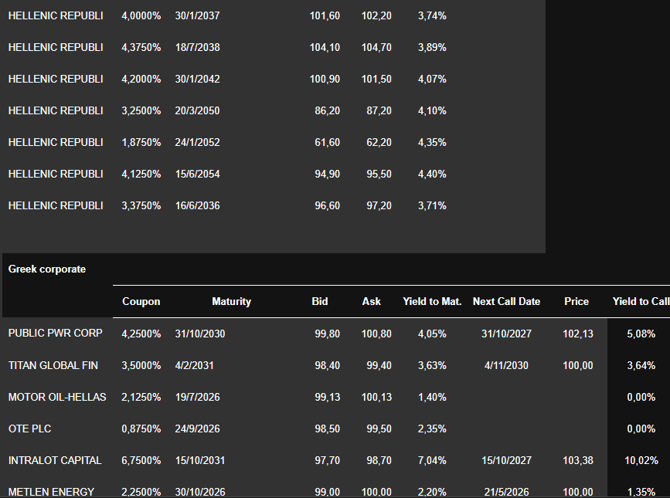Click the Yield to Call column header
The image size is (670, 498).
coord(641,302)
